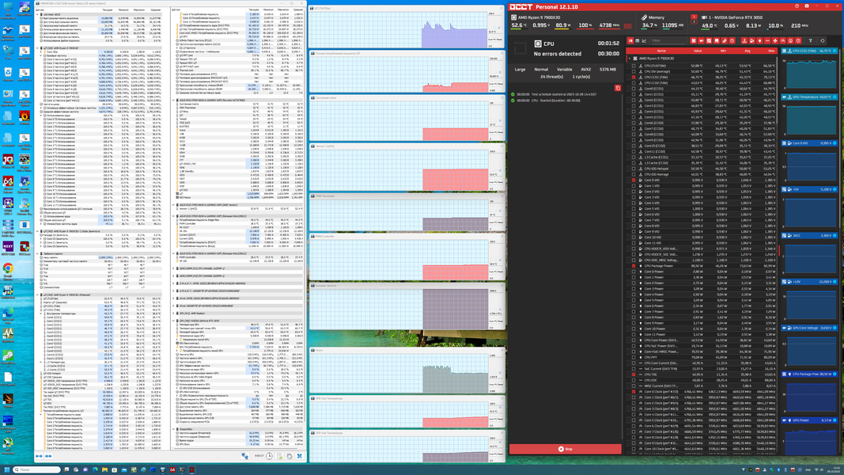Select GPU 2 selector button in OCCT
This screenshot has width=844, height=475.
[x=695, y=21]
